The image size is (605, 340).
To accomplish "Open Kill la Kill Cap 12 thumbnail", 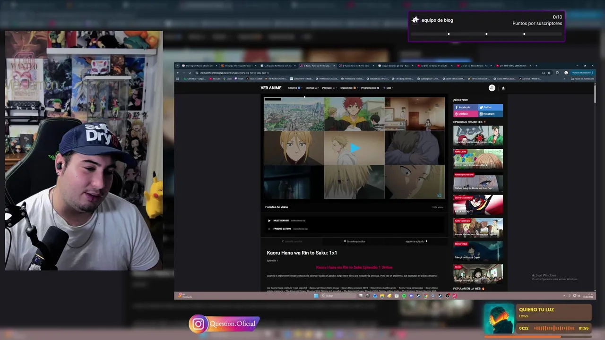I will [x=478, y=204].
